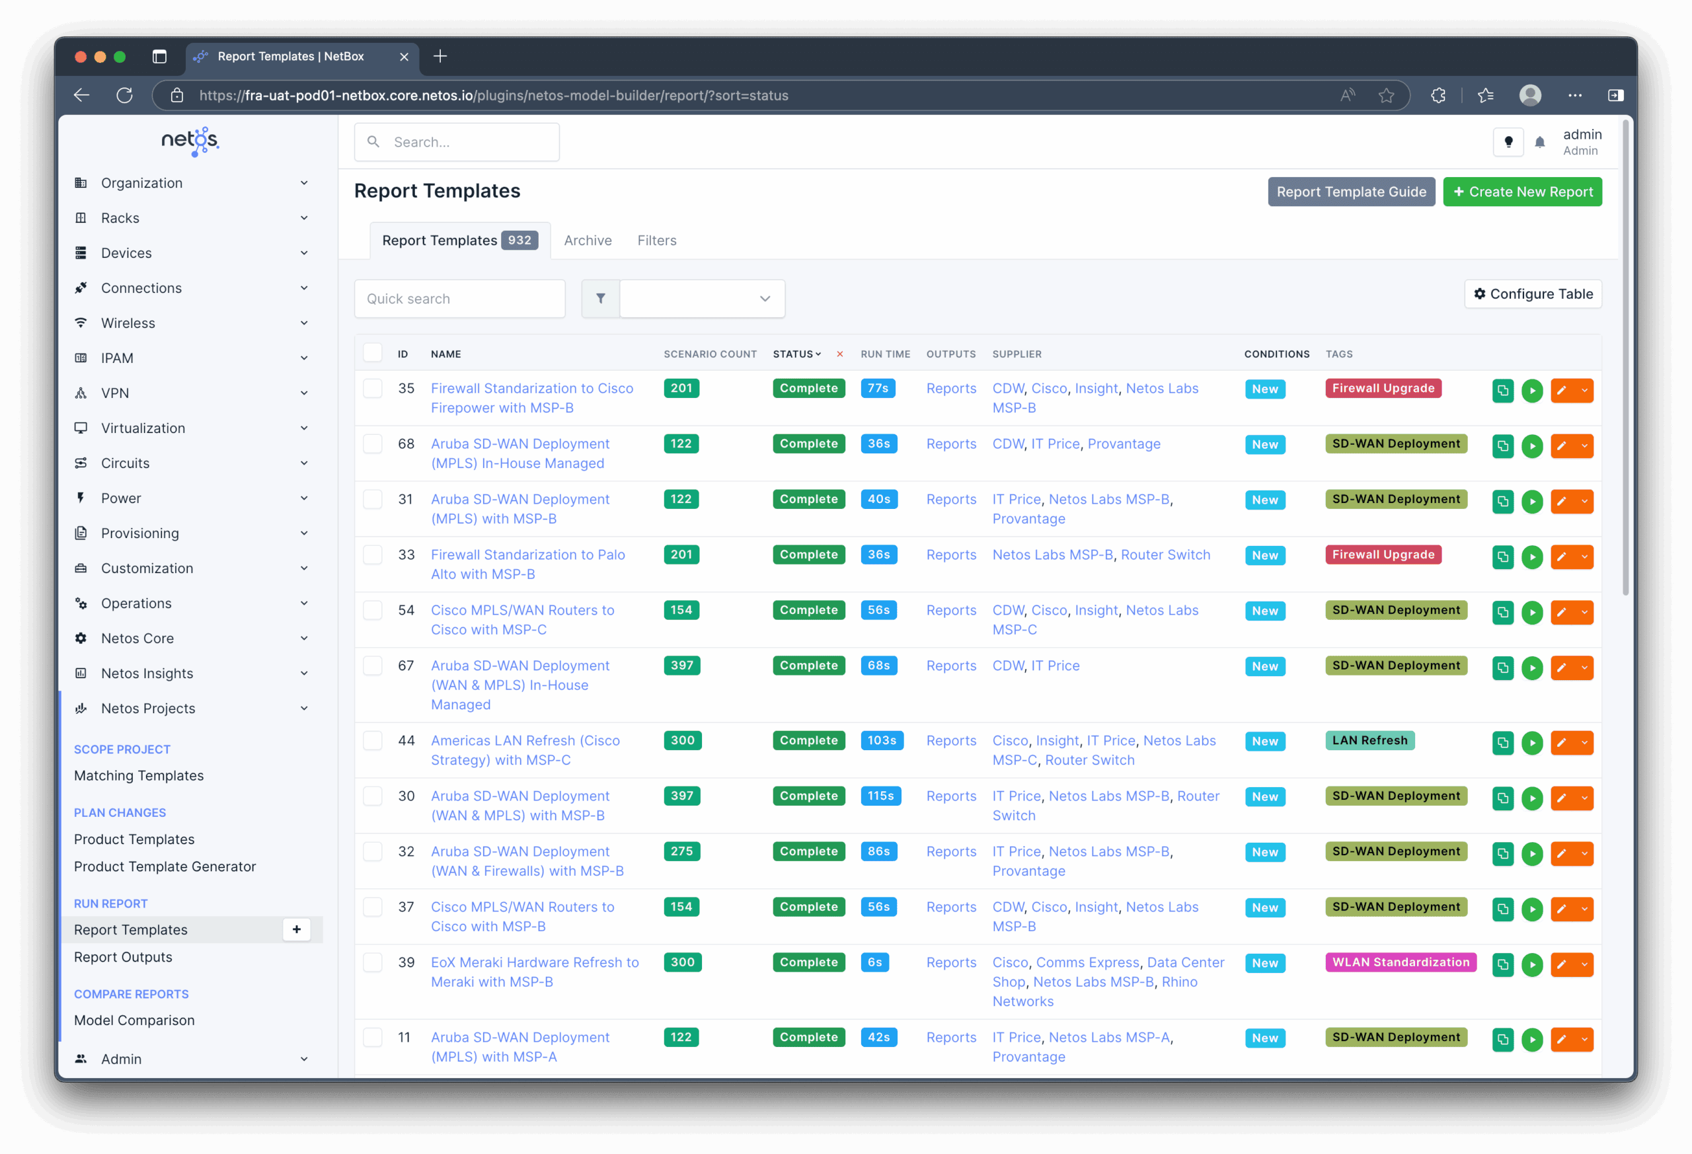Screen dimensions: 1692x1154
Task: Expand the IPAM sidebar menu
Action: tap(192, 358)
